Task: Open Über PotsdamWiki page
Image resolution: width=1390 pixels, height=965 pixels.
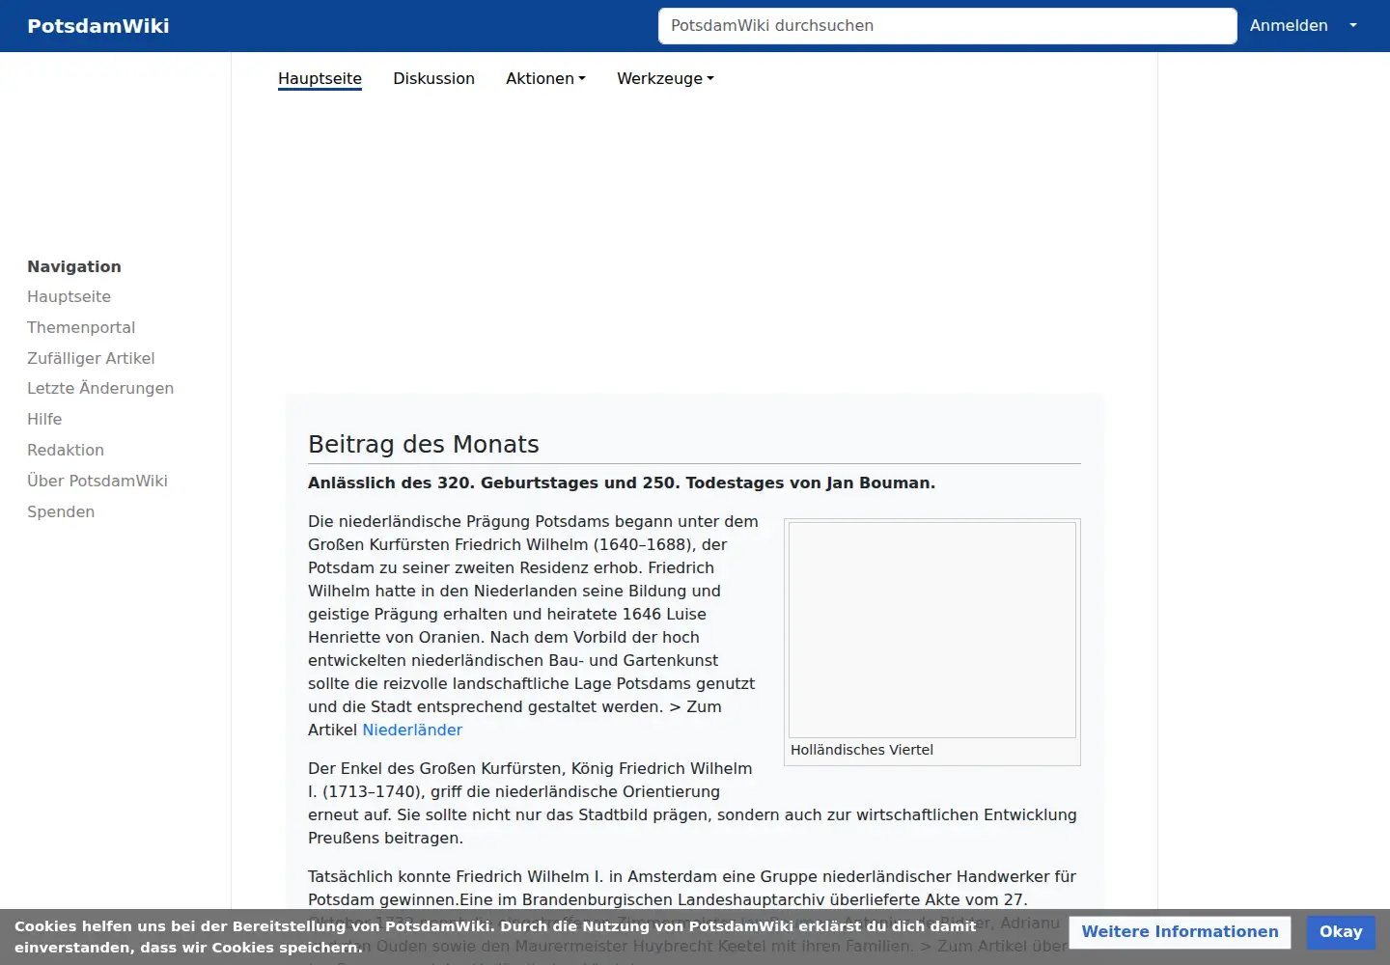Action: [97, 482]
